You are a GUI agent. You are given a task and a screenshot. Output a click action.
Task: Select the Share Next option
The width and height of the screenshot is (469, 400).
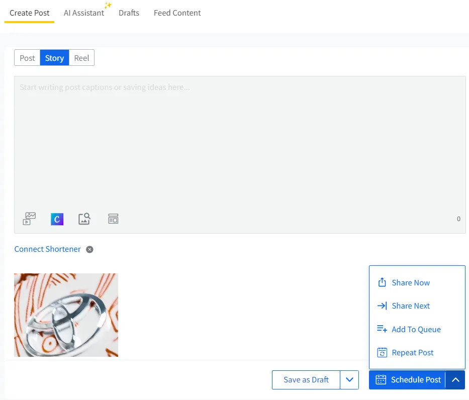(x=411, y=306)
